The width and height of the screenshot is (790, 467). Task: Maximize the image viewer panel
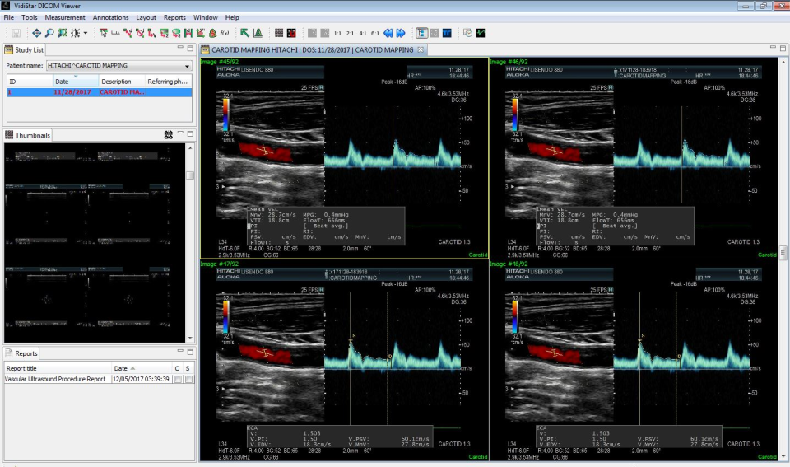pos(783,49)
